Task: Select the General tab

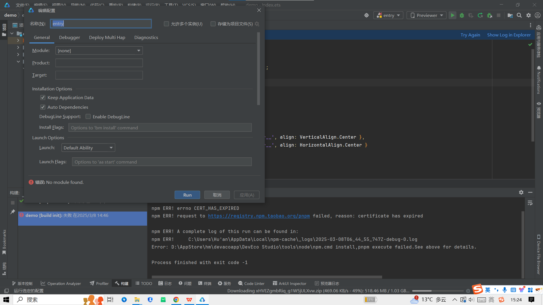Action: pyautogui.click(x=42, y=38)
